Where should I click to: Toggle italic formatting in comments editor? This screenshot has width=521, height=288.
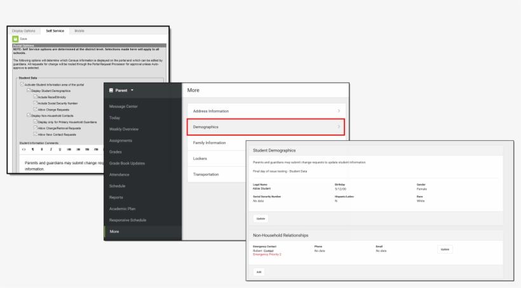[51, 149]
